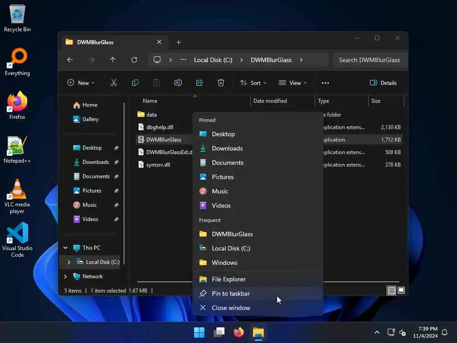The height and width of the screenshot is (343, 457).
Task: Go back with the left arrow
Action: pyautogui.click(x=70, y=60)
